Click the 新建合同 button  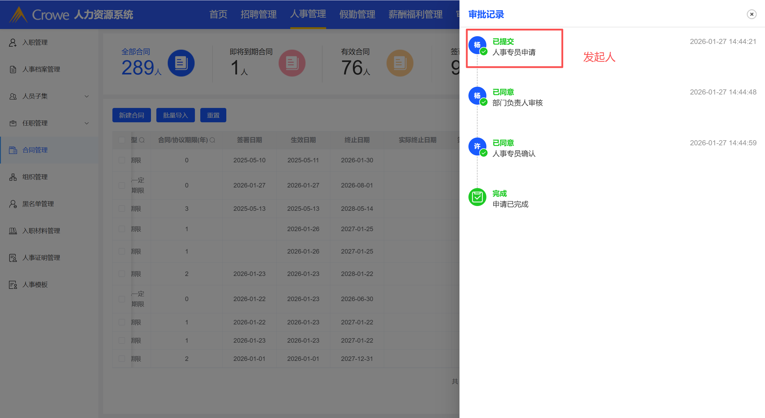pyautogui.click(x=132, y=115)
